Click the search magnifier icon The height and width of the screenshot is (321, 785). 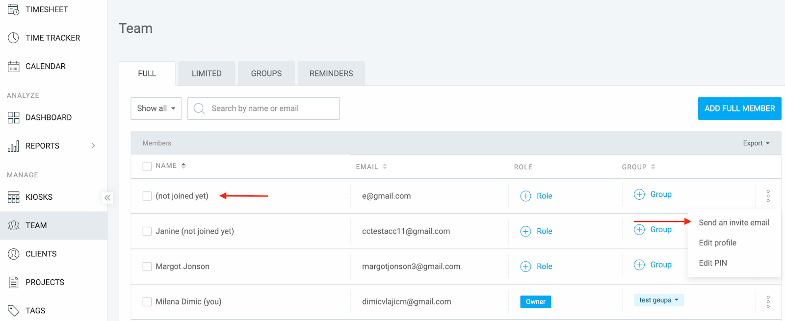[199, 108]
